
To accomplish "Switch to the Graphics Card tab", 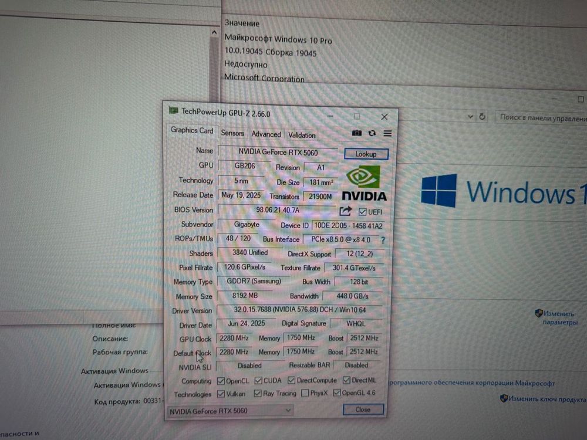I will click(192, 130).
